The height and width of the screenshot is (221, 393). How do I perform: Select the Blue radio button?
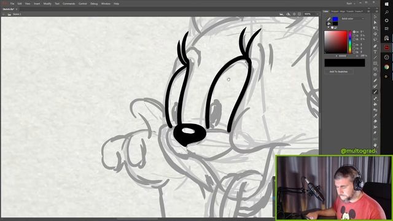point(354,52)
